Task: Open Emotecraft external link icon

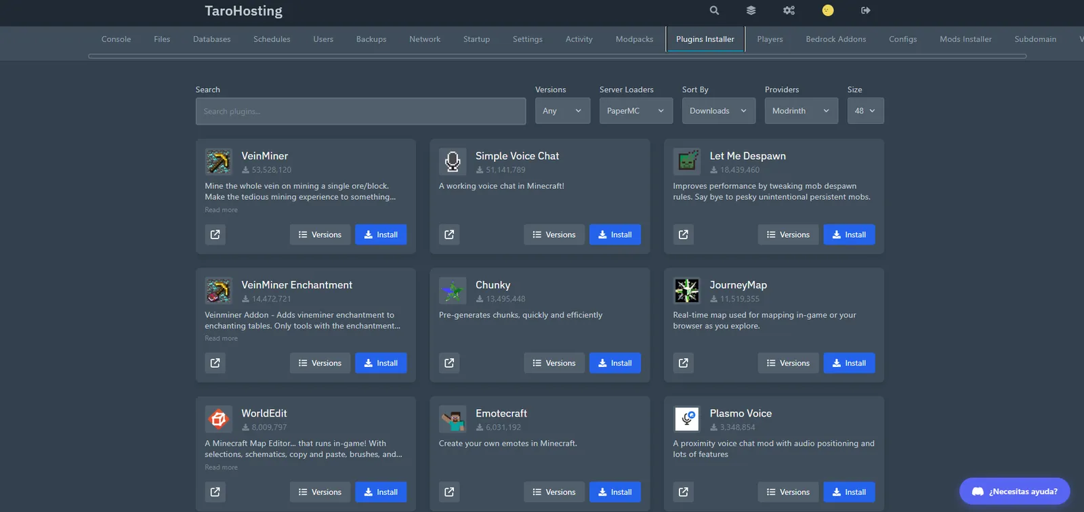Action: 449,492
